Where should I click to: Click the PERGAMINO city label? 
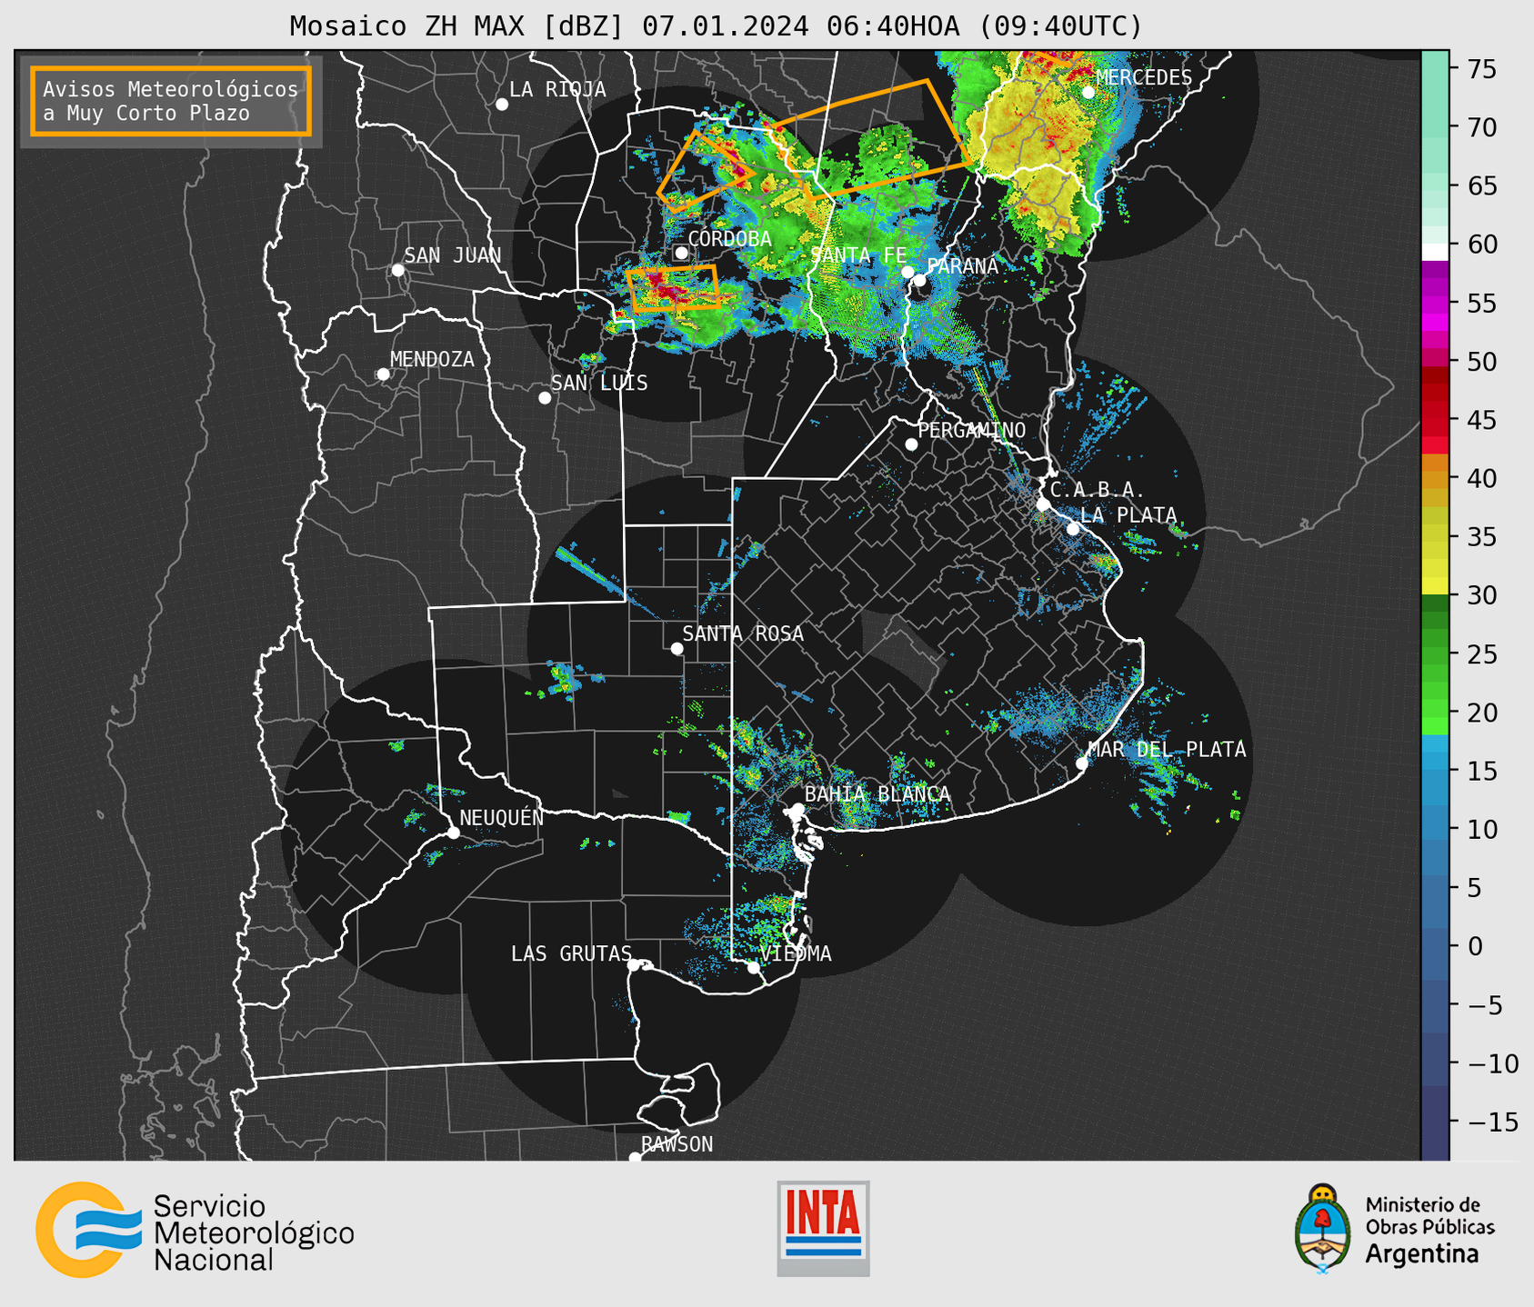click(971, 430)
